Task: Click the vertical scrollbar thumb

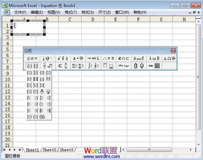Action: pyautogui.click(x=198, y=77)
